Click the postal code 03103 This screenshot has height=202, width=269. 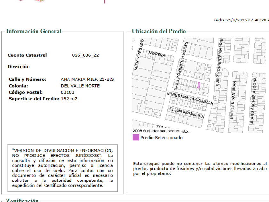point(68,92)
